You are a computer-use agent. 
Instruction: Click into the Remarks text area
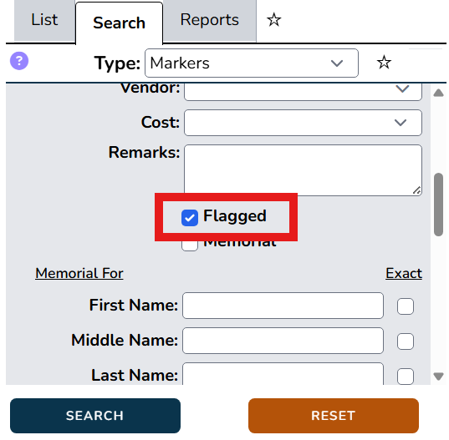click(303, 169)
